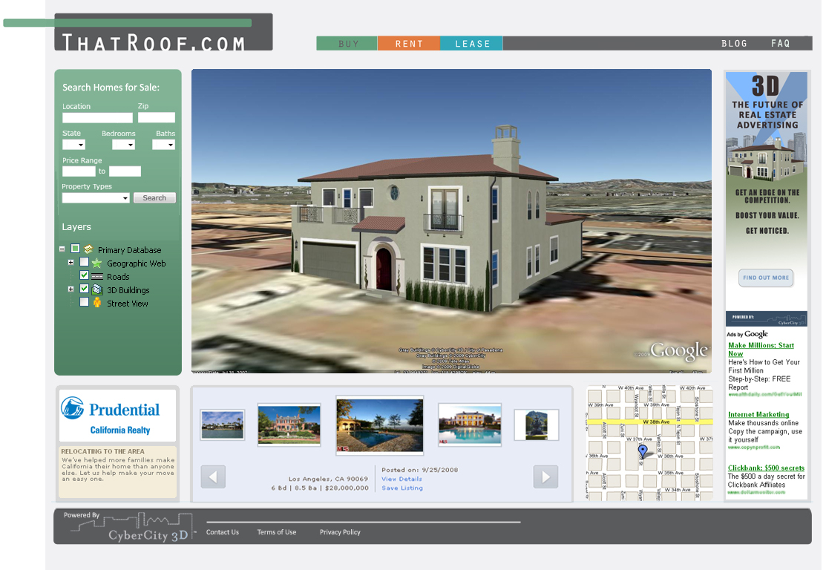
Task: Open the Terms of Use link
Action: (277, 532)
